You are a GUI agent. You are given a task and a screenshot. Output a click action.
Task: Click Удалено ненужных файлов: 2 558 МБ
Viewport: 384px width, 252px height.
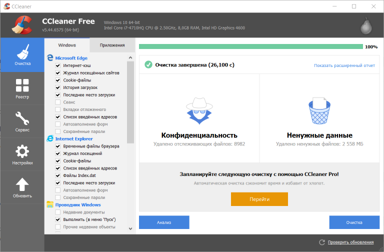point(319,144)
